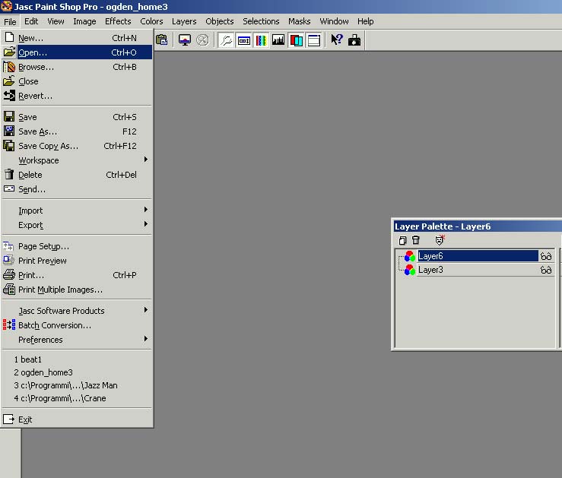Choose Revert... in the File menu
This screenshot has height=478, width=562.
pyautogui.click(x=77, y=96)
